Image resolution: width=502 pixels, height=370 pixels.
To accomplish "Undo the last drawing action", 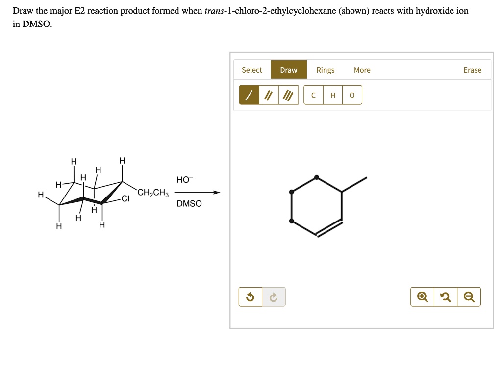I will tap(250, 296).
